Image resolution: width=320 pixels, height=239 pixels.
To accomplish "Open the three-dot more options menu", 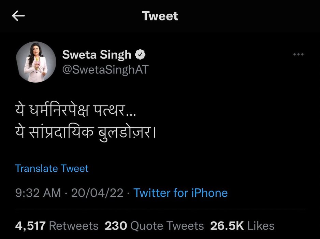I will pos(298,55).
